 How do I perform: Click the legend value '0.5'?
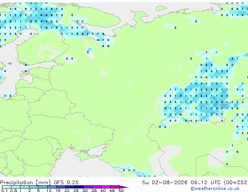tap(14, 190)
